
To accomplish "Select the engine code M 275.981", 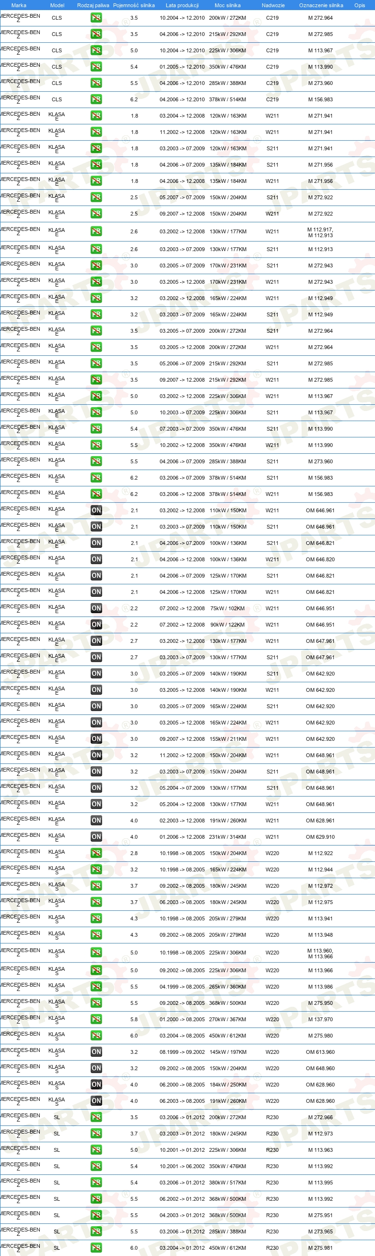I will coord(320,1248).
